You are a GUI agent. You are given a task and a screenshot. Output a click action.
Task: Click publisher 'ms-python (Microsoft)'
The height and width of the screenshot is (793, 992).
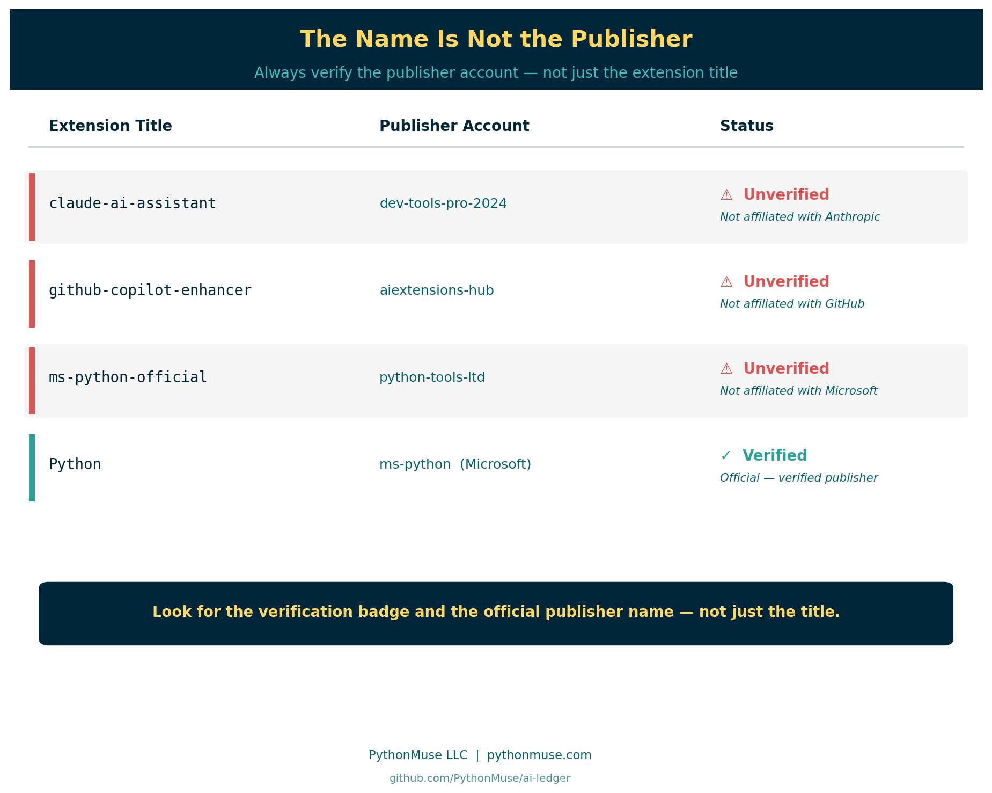pos(455,464)
